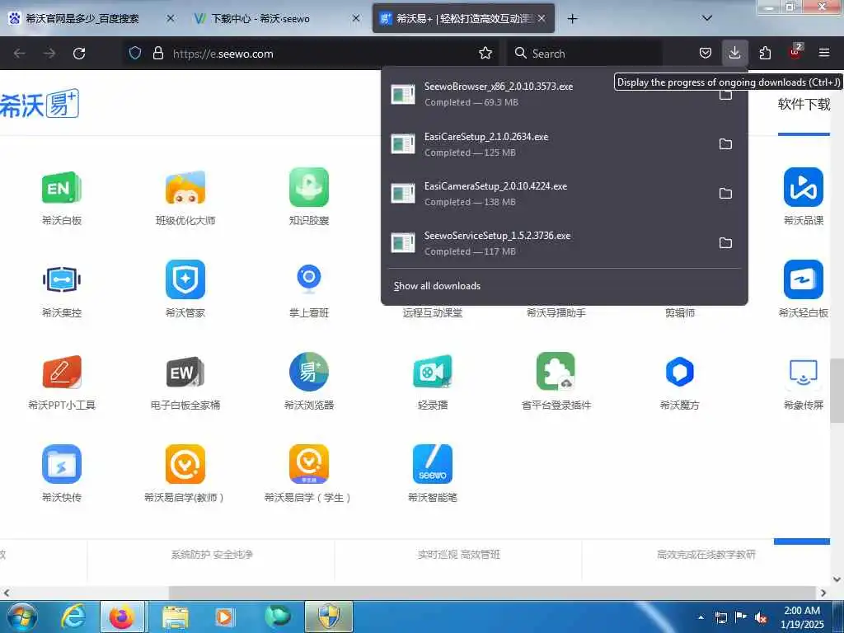Open the 希沃白板 EN app icon

pyautogui.click(x=61, y=187)
